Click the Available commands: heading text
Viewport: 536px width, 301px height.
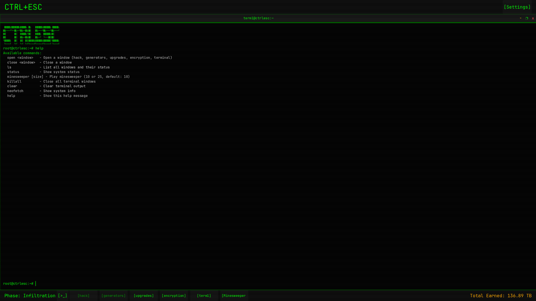coord(22,53)
